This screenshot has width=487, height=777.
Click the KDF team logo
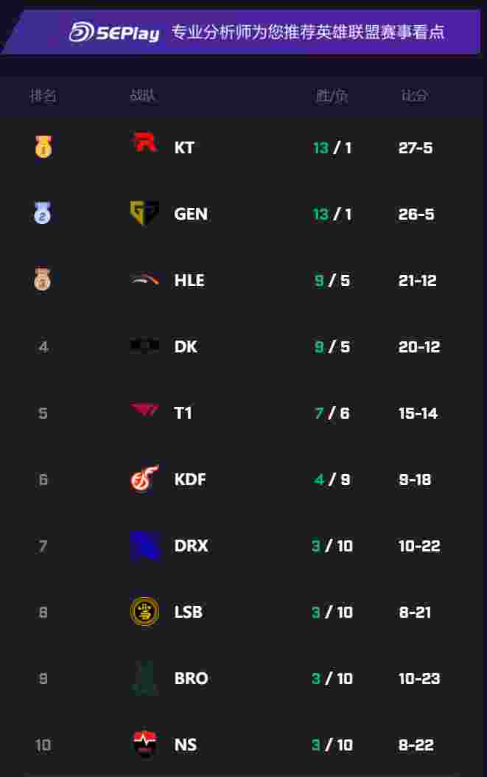[x=144, y=478]
